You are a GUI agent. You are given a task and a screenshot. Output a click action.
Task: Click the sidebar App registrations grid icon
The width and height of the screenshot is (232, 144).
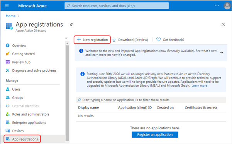click(8, 139)
